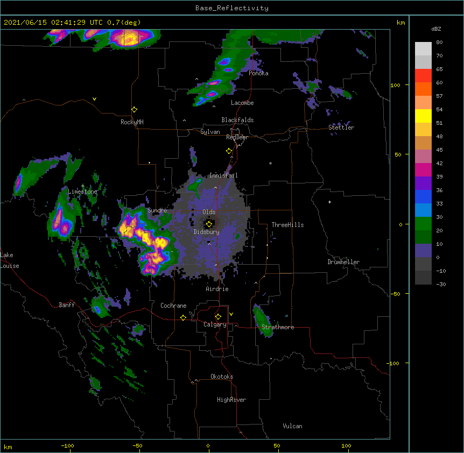Click the white plus marker north of Drumheller
464x453 pixels.
(329, 202)
